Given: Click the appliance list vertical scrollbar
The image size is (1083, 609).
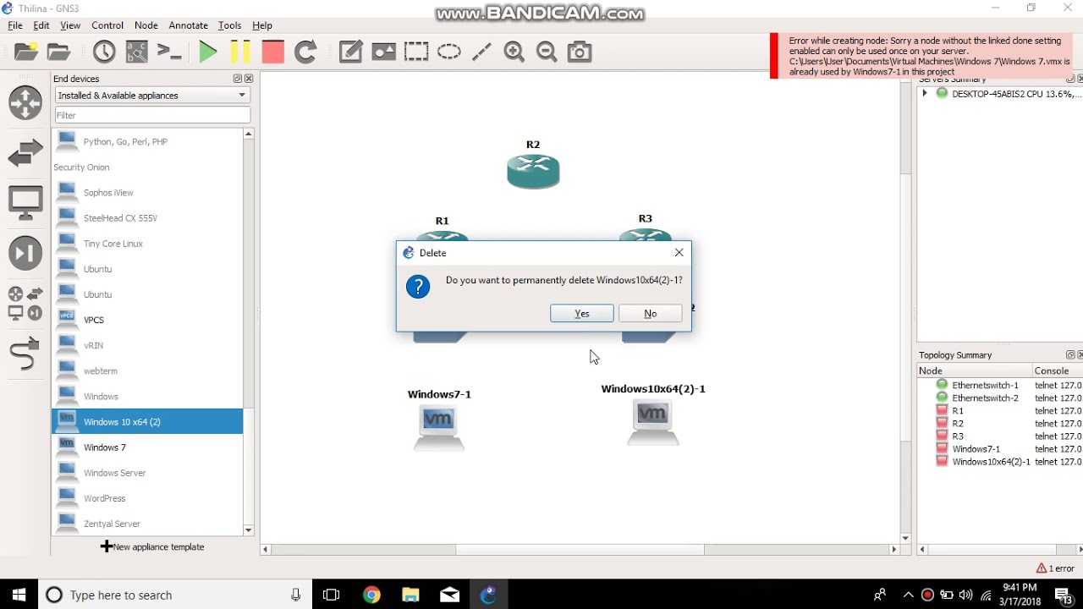Looking at the screenshot, I should coord(248,332).
